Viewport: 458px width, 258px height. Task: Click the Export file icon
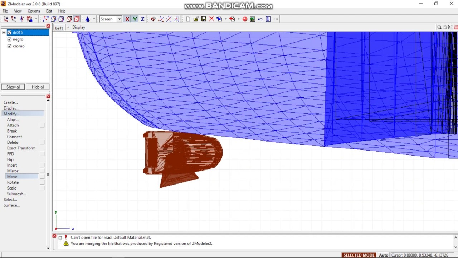click(x=232, y=19)
